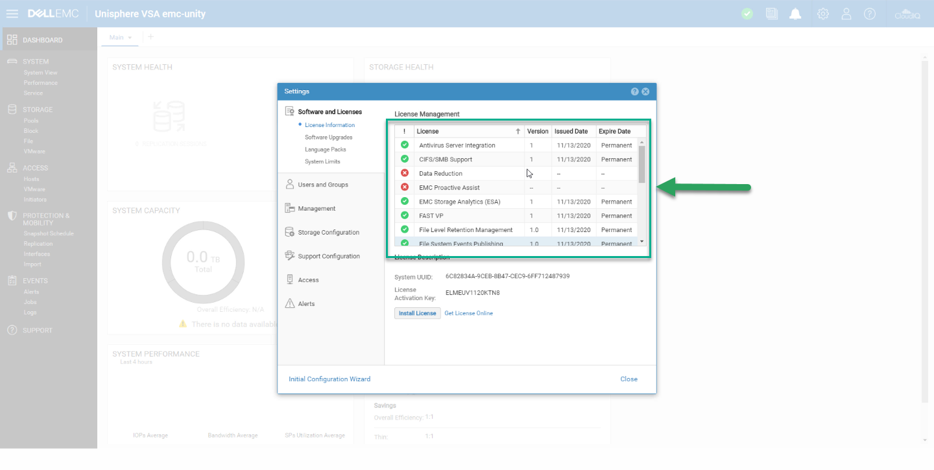
Task: Click green status icon for FAST VP
Action: (405, 215)
